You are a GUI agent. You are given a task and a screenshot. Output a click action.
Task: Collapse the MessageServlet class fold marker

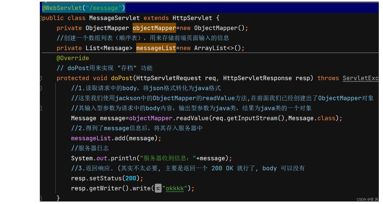point(41,18)
